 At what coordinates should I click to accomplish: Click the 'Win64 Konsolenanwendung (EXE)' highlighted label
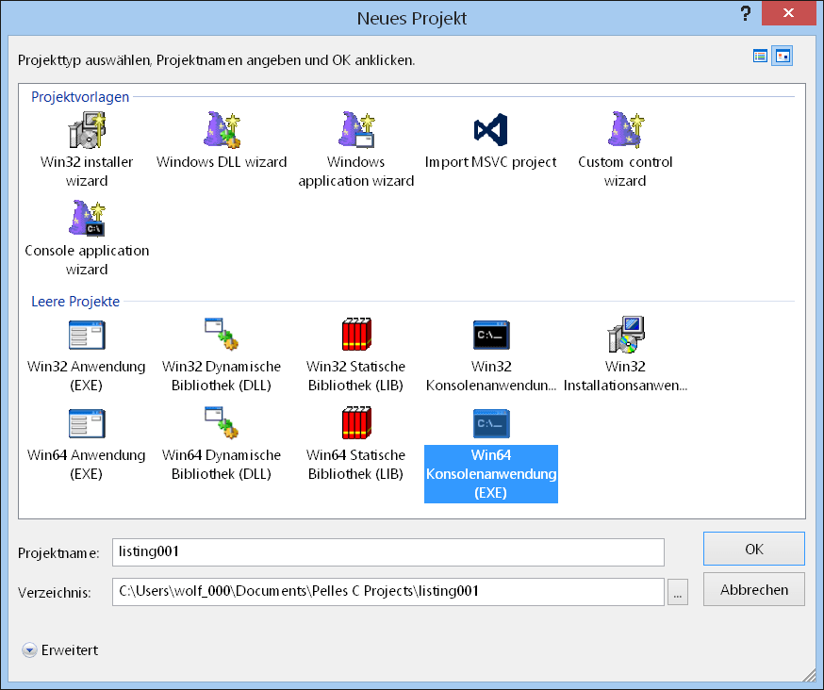coord(491,474)
